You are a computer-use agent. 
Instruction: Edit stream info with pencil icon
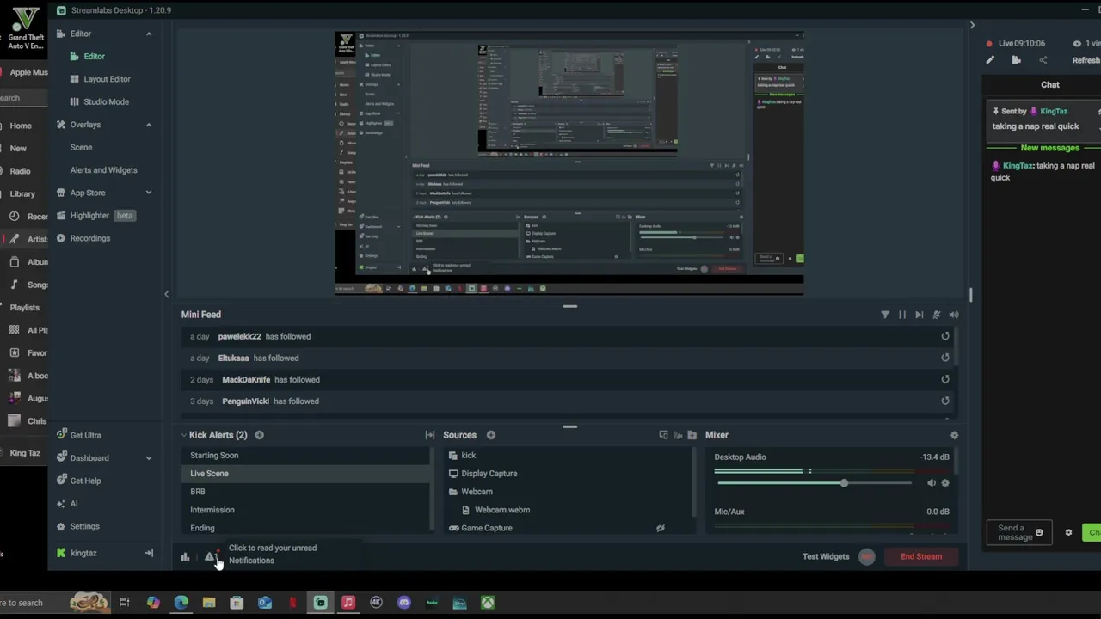(990, 60)
